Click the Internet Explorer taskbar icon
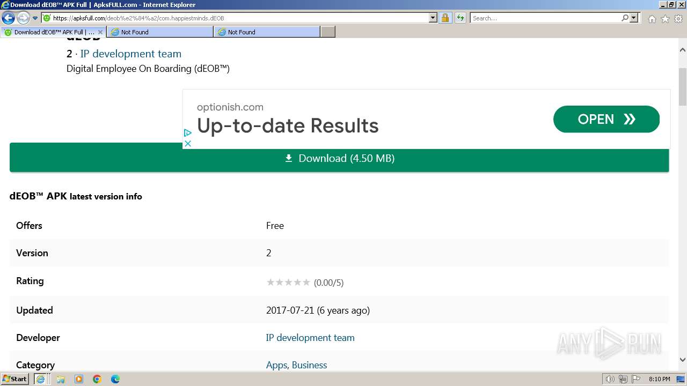The image size is (687, 386). coord(40,379)
